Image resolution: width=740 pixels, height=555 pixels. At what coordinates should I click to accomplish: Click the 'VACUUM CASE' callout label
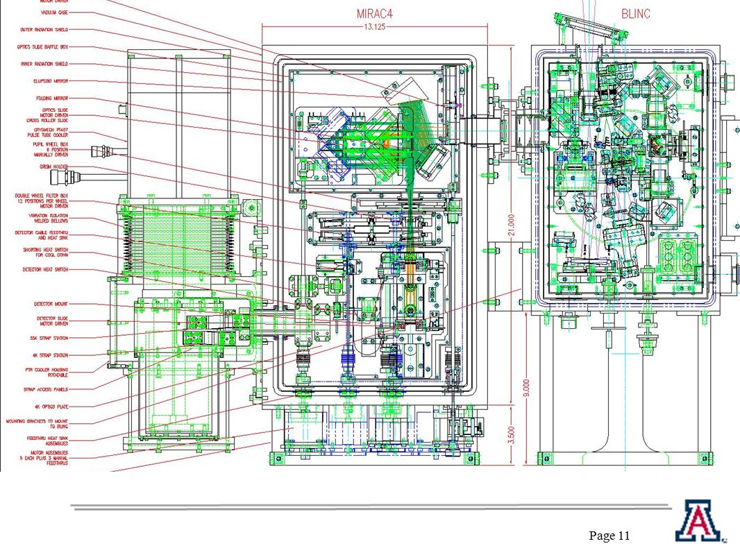[54, 12]
